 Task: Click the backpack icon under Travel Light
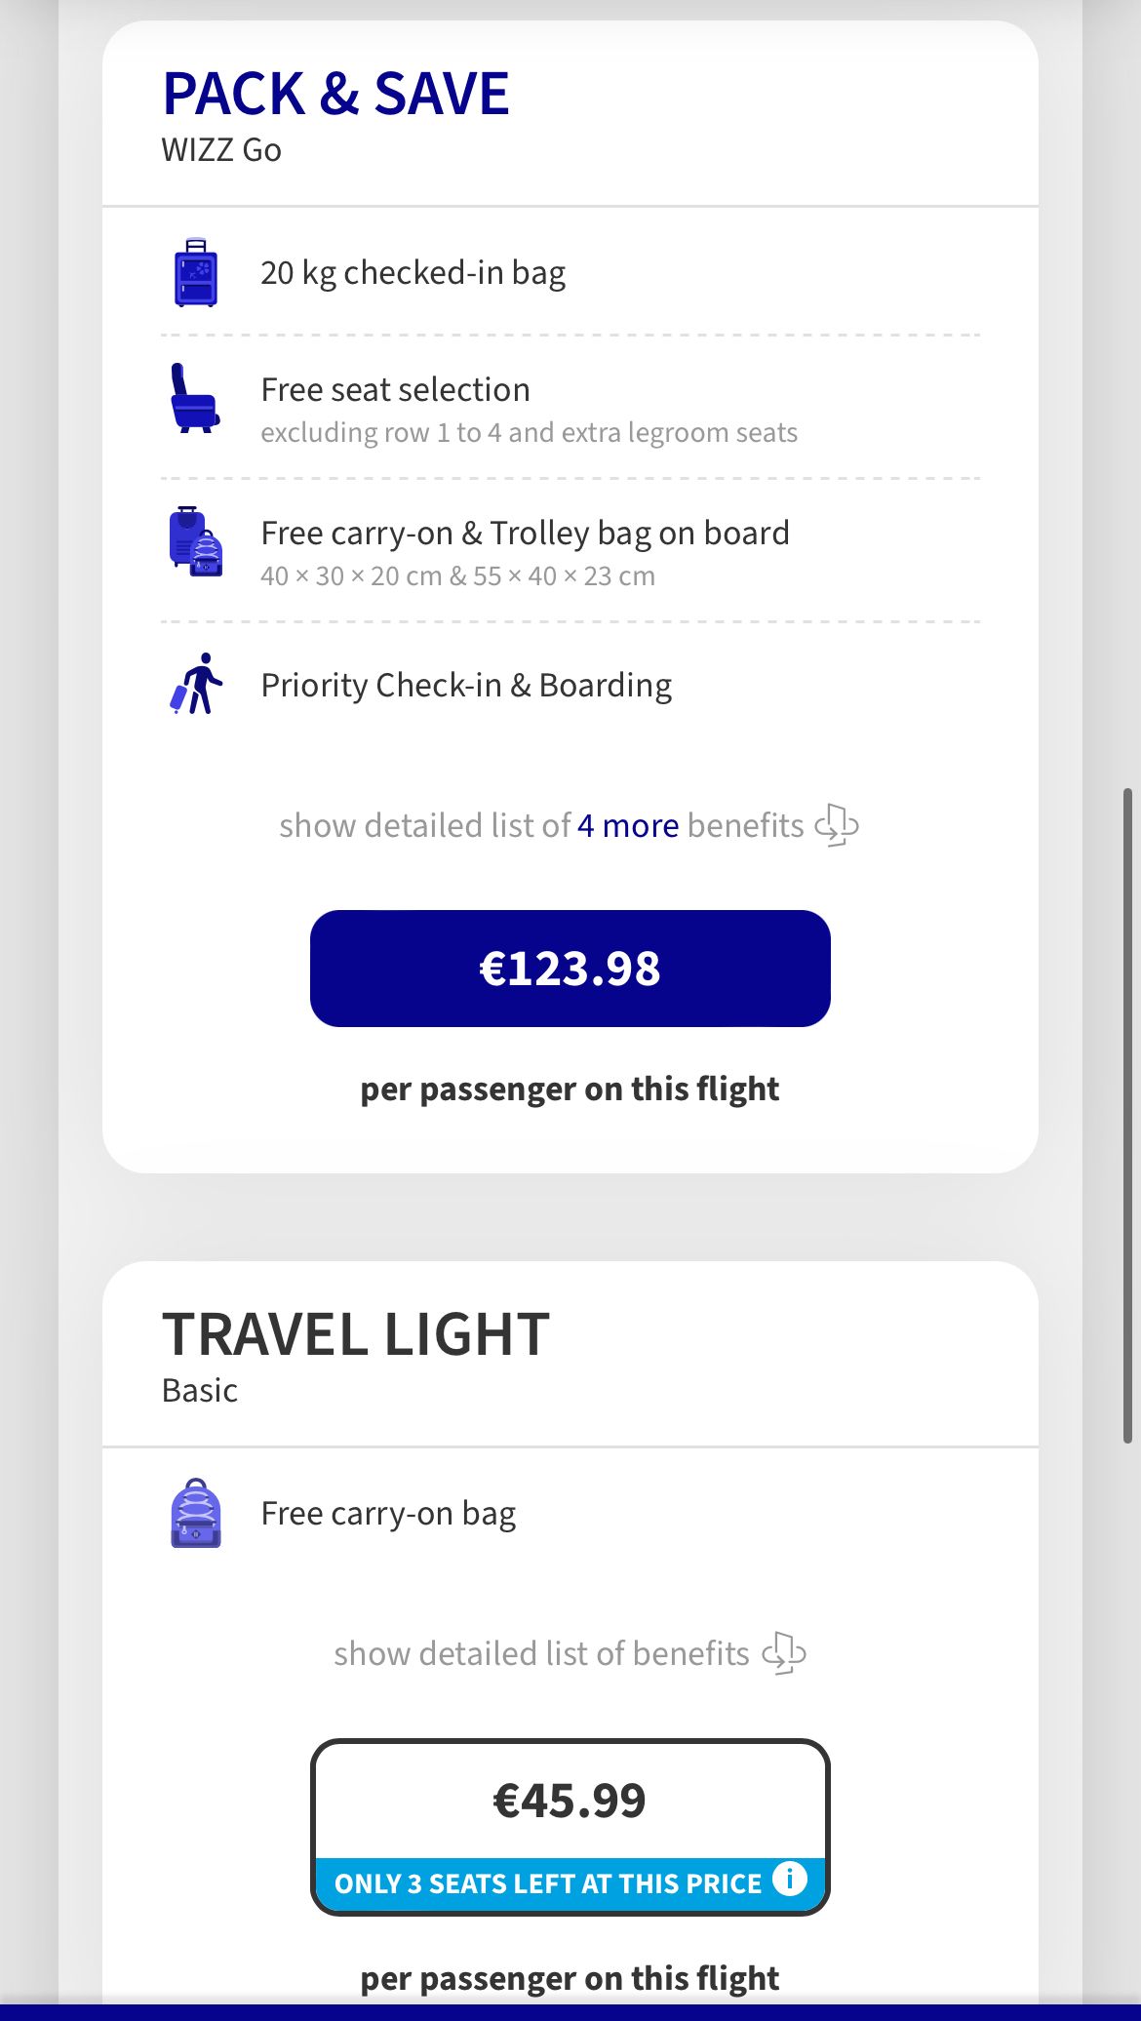tap(196, 1513)
